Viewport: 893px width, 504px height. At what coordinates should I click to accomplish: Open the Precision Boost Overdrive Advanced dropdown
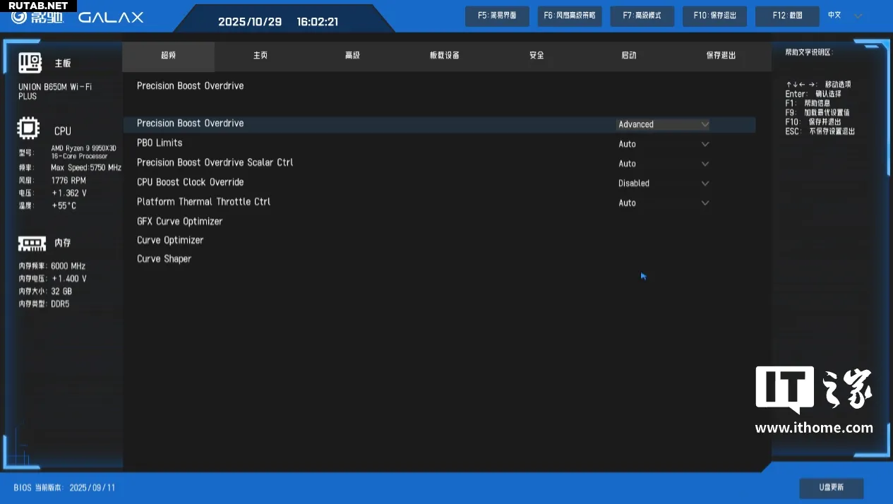tap(663, 124)
